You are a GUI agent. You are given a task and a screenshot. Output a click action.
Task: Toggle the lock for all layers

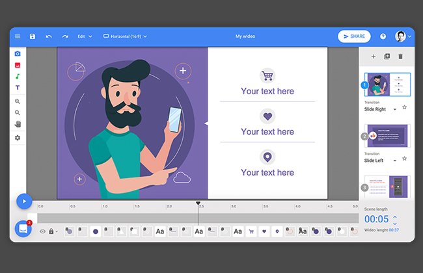click(51, 231)
